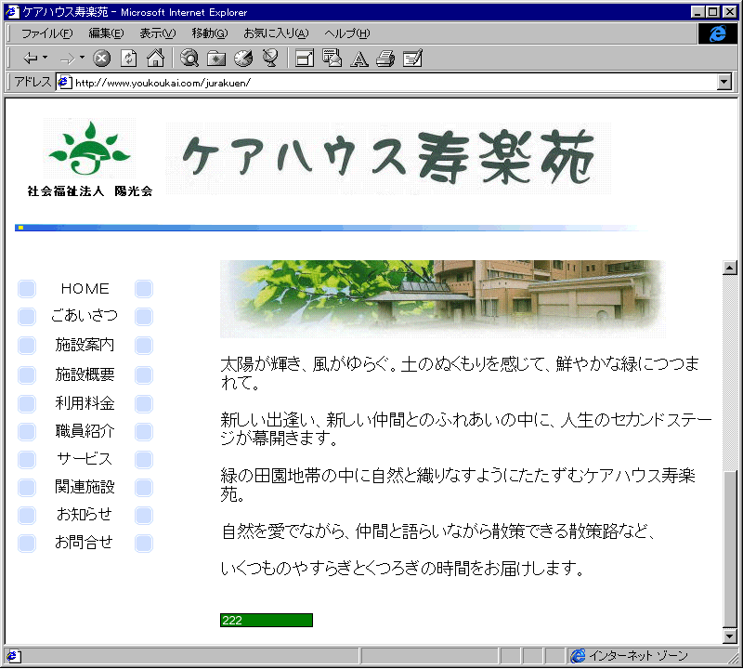Open the Search toolbar icon
Screen dimensions: 743x669
pos(189,59)
